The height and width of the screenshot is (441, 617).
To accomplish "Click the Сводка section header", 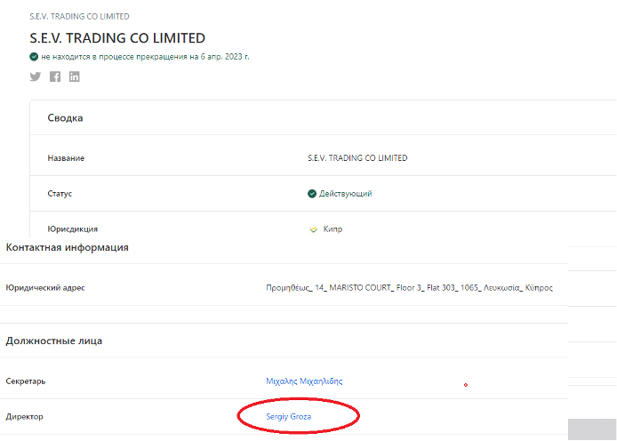I will pyautogui.click(x=65, y=118).
